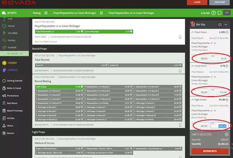This screenshot has height=158, width=233.
Task: Open the Horses section
Action: (x=12, y=70)
